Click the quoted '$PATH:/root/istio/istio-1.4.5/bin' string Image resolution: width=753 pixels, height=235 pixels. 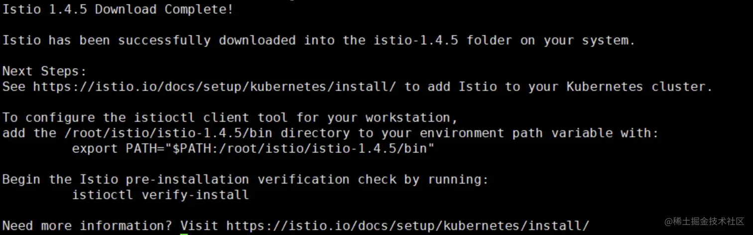tap(299, 148)
